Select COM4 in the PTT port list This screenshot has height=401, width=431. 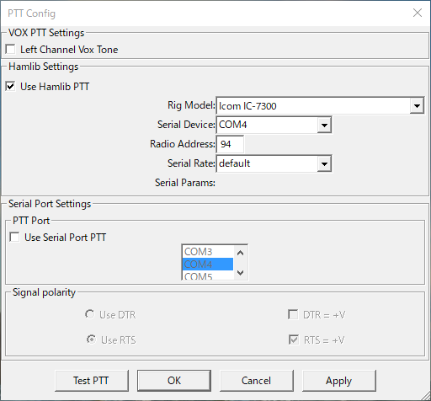[208, 265]
